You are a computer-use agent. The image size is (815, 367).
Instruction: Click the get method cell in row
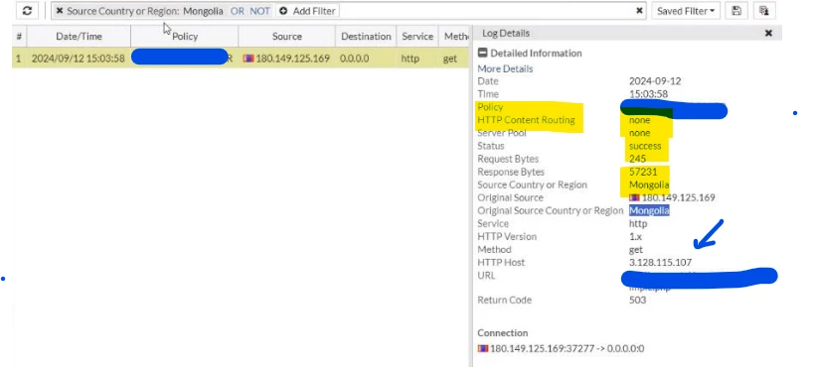pyautogui.click(x=450, y=59)
